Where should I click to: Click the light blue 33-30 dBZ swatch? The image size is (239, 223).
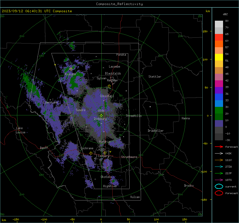pos(219,104)
